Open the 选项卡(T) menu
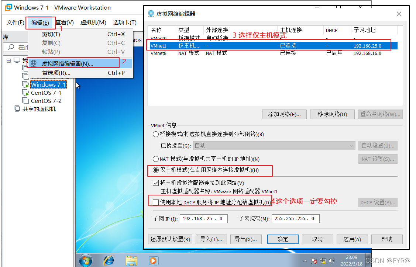The width and height of the screenshot is (416, 267). [125, 22]
